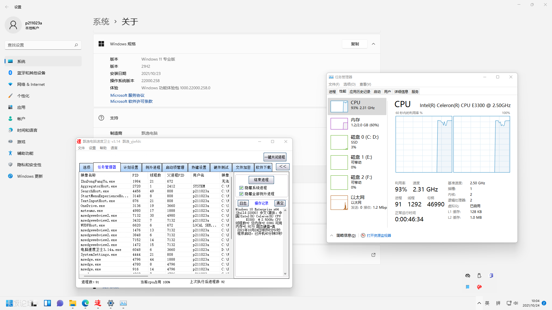Click the Privacy and security shield icon
The width and height of the screenshot is (552, 310).
(x=10, y=164)
